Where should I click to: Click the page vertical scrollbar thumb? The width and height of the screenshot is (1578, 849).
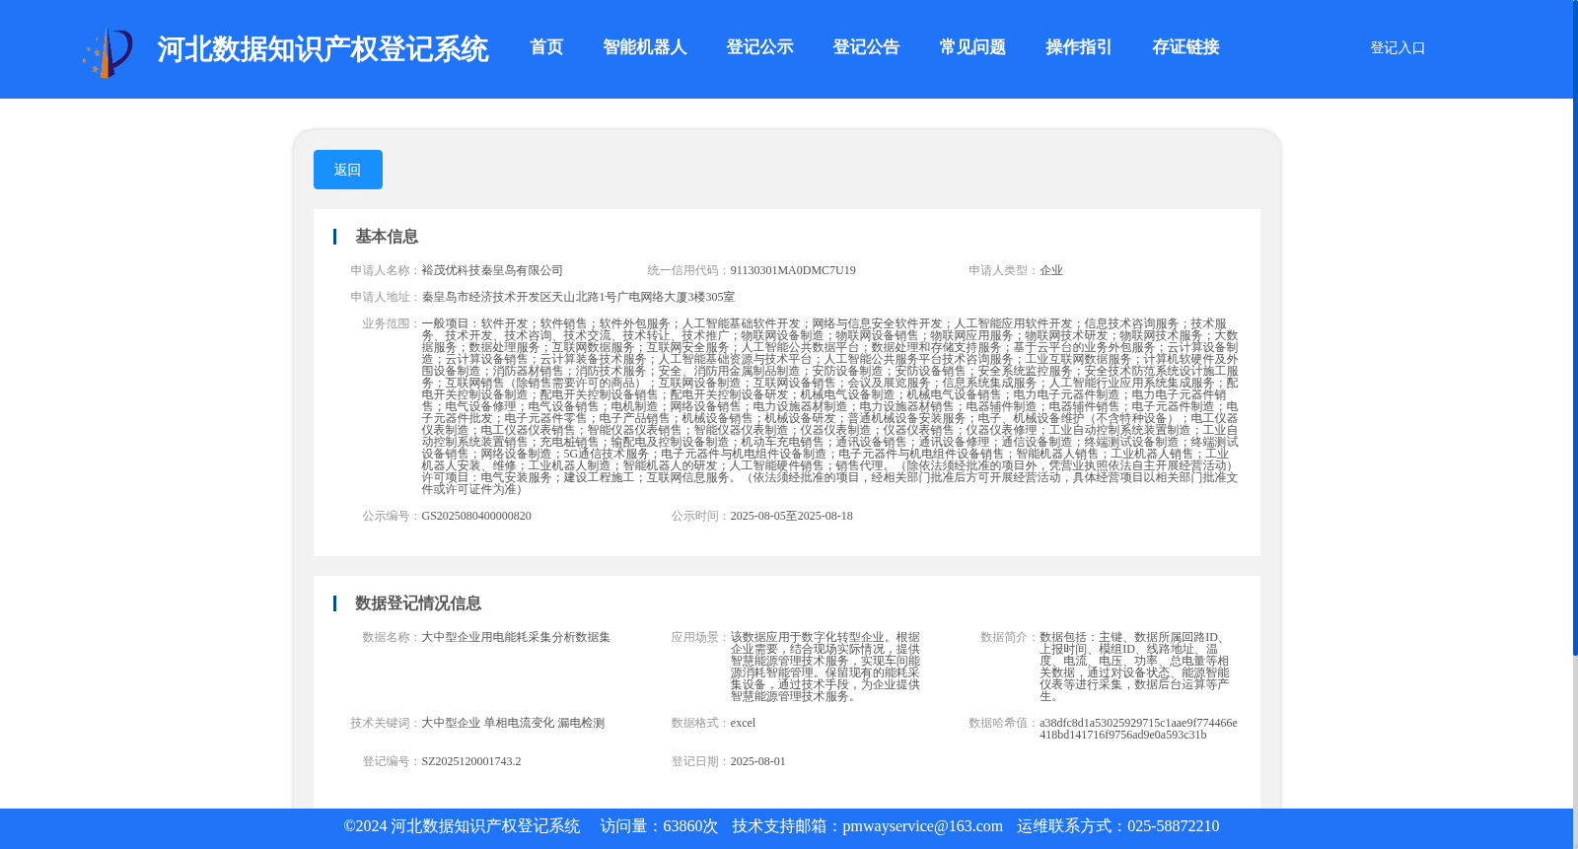(1575, 327)
